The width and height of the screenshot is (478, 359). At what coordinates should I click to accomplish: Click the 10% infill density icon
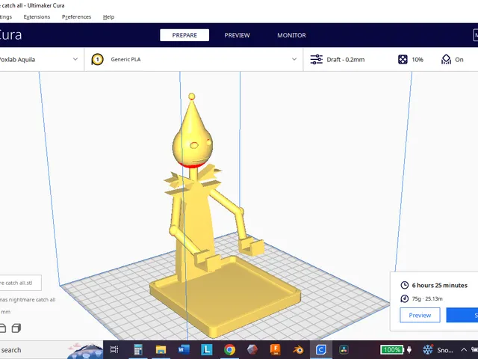click(403, 60)
